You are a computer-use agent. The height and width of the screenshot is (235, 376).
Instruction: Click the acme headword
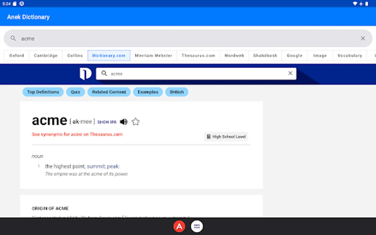pyautogui.click(x=49, y=121)
